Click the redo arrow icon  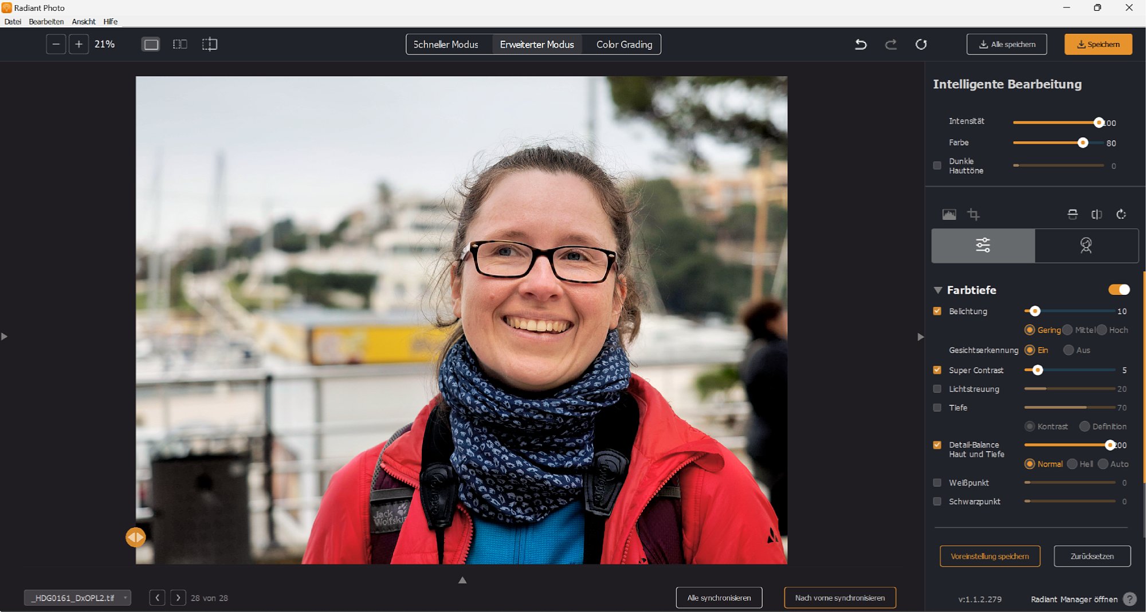pyautogui.click(x=890, y=44)
